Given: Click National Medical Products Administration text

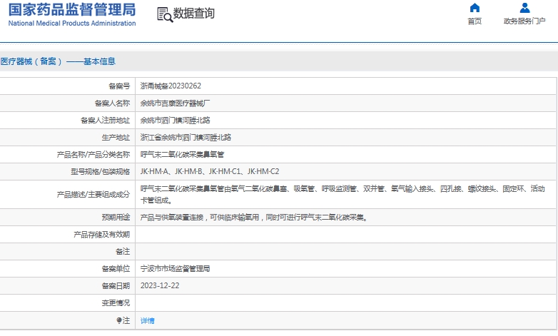Looking at the screenshot, I should [x=72, y=23].
